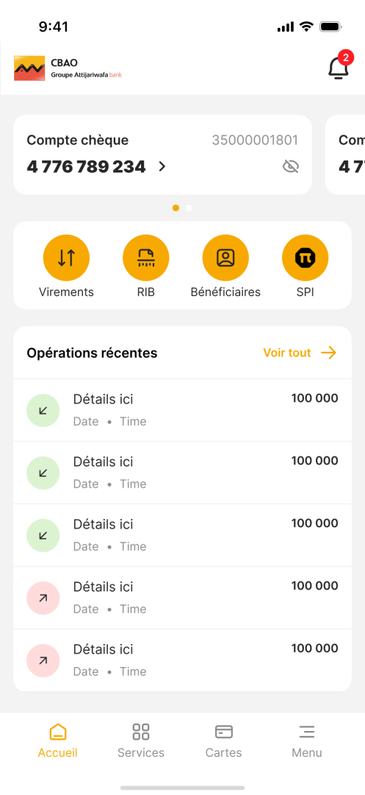Open the Bénéficiaires contact icon
365x795 pixels.
(x=225, y=258)
